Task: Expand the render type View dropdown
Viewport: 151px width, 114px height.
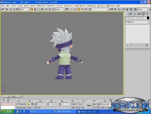Action: pos(147,9)
